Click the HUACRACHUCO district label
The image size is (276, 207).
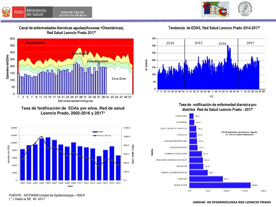click(178, 147)
